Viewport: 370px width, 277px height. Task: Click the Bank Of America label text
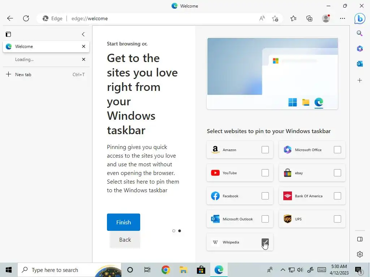tap(309, 196)
